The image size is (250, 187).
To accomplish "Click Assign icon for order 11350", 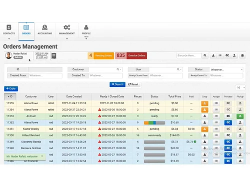I will click(x=216, y=135).
